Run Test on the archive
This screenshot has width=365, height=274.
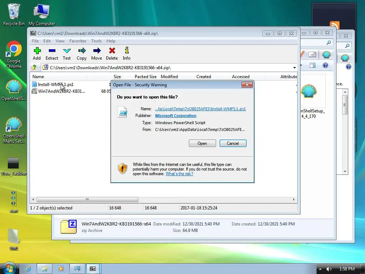[67, 54]
